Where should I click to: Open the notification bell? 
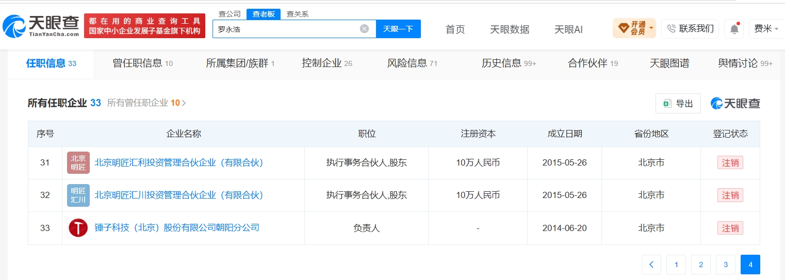734,29
